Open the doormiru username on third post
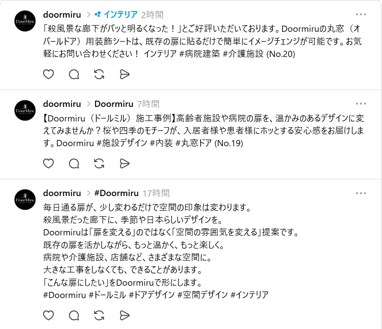 click(x=62, y=193)
